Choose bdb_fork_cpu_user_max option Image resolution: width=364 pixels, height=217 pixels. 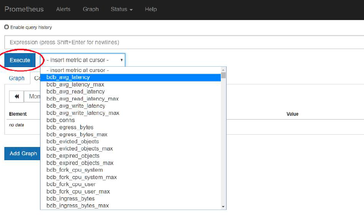[131, 191]
